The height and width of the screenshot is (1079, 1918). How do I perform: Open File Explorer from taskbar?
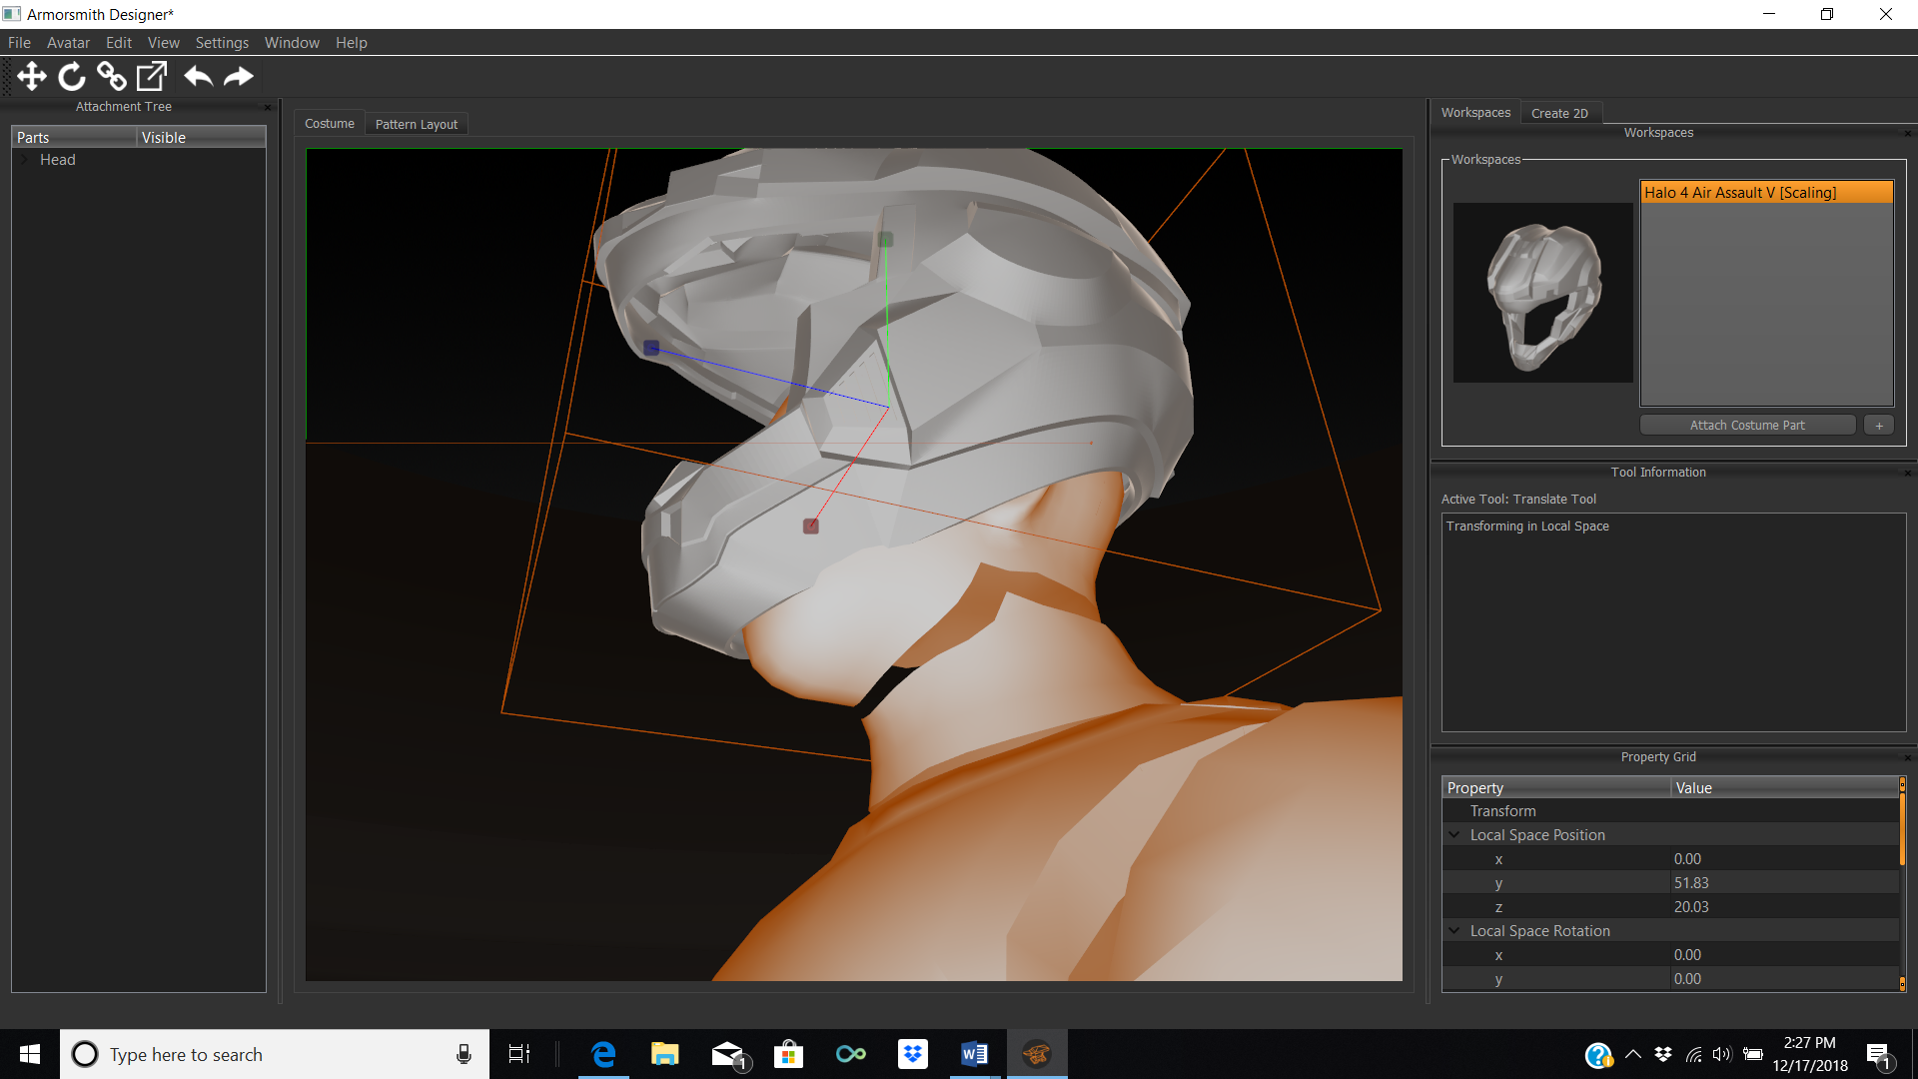click(665, 1054)
